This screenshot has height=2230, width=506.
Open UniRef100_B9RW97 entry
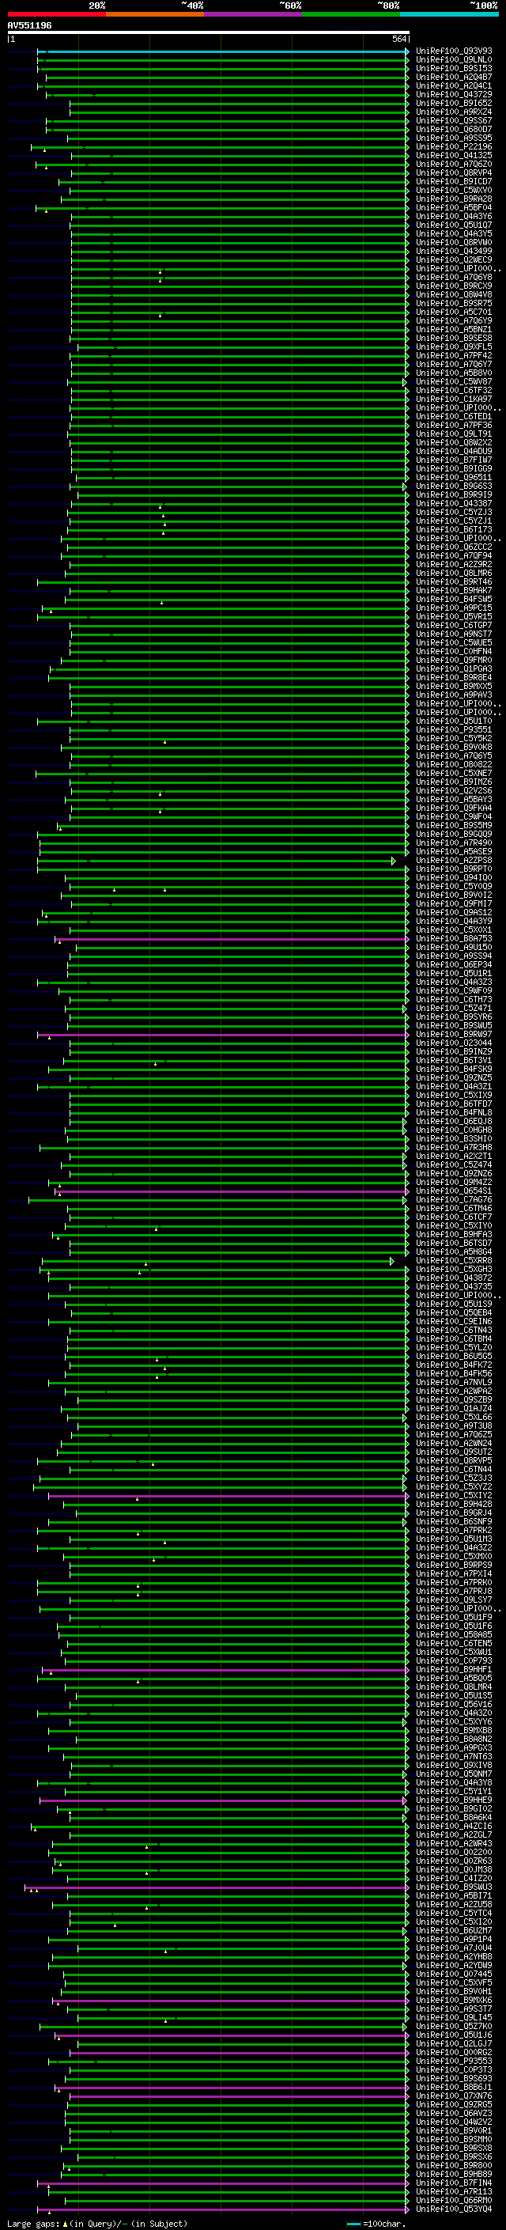[454, 1035]
